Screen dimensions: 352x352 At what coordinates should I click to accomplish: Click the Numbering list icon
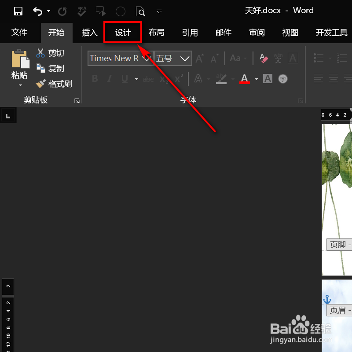click(x=342, y=58)
